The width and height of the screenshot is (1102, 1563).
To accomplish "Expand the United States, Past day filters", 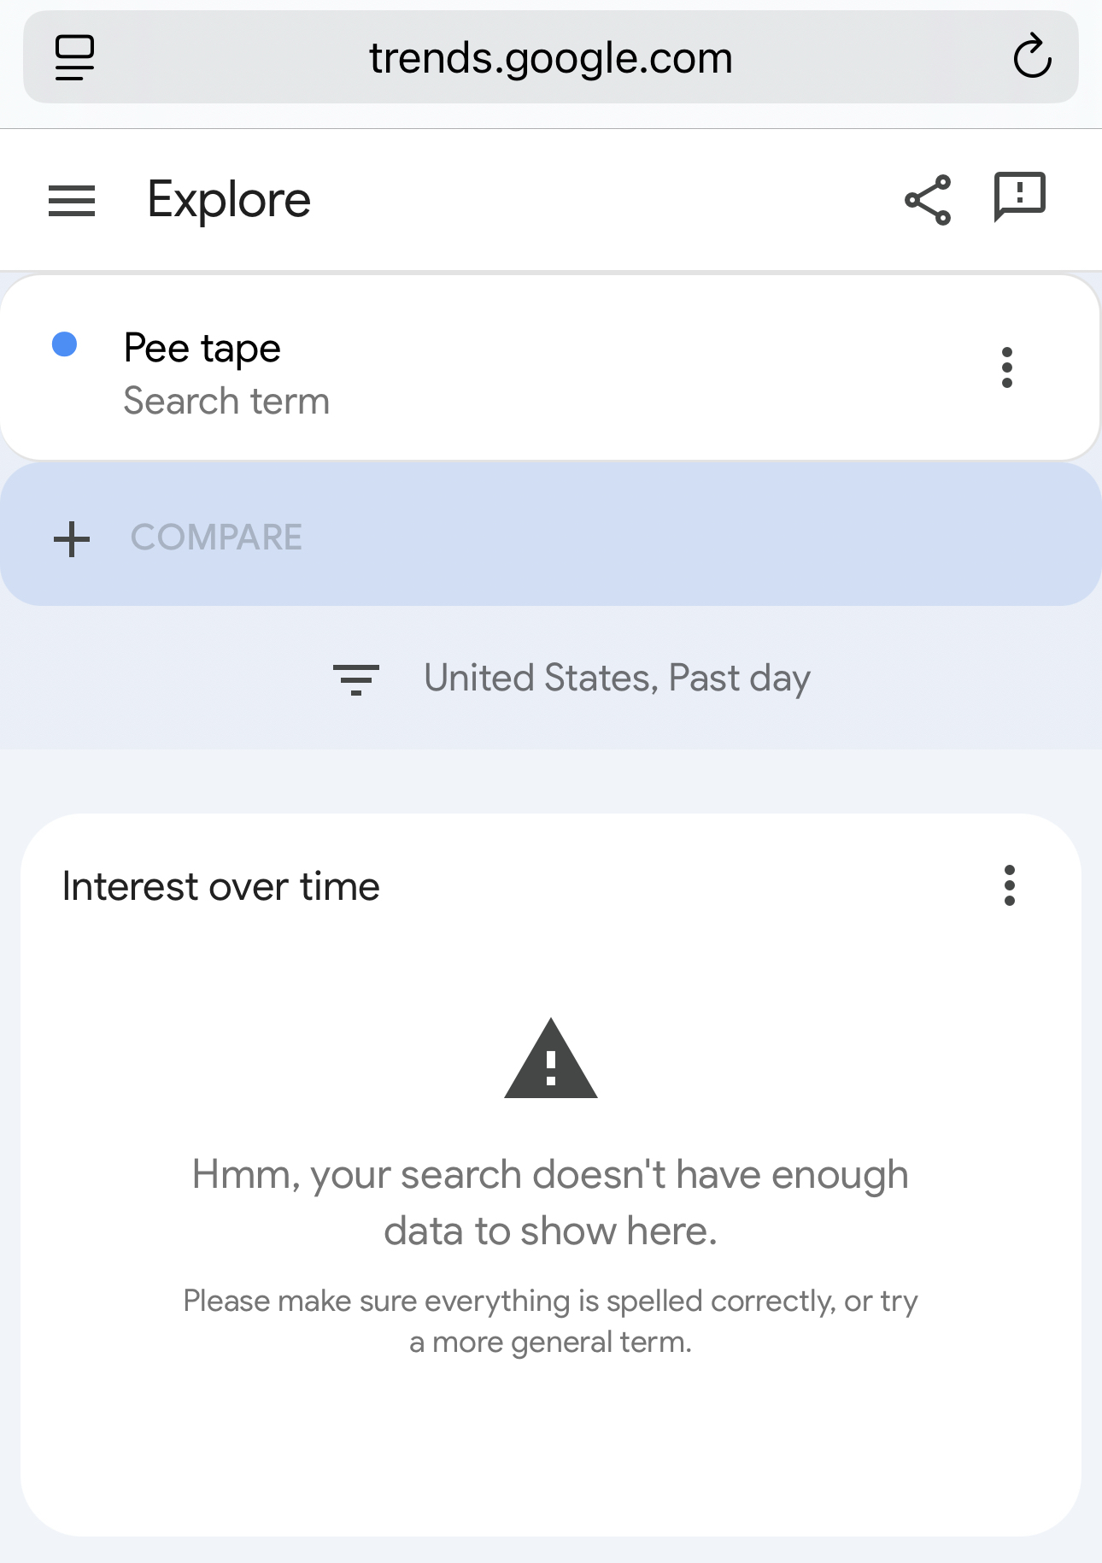I will (x=617, y=679).
